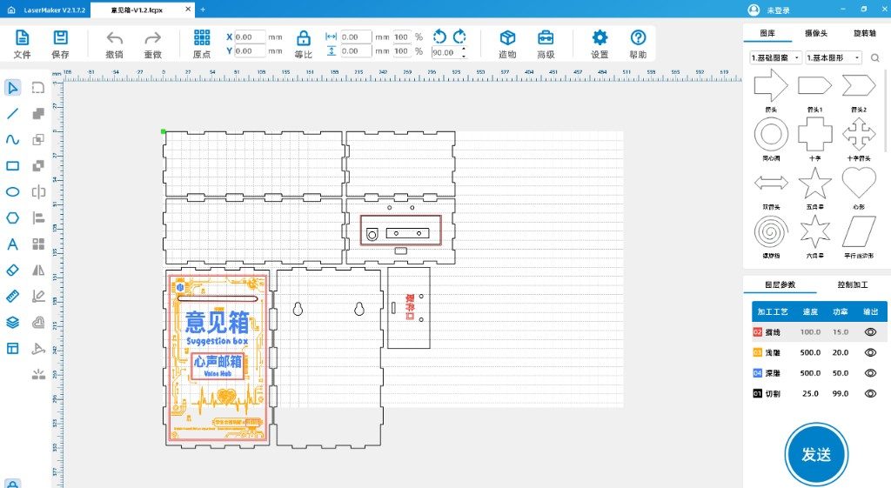Add a new tab with plus button
The height and width of the screenshot is (488, 891).
tap(203, 10)
